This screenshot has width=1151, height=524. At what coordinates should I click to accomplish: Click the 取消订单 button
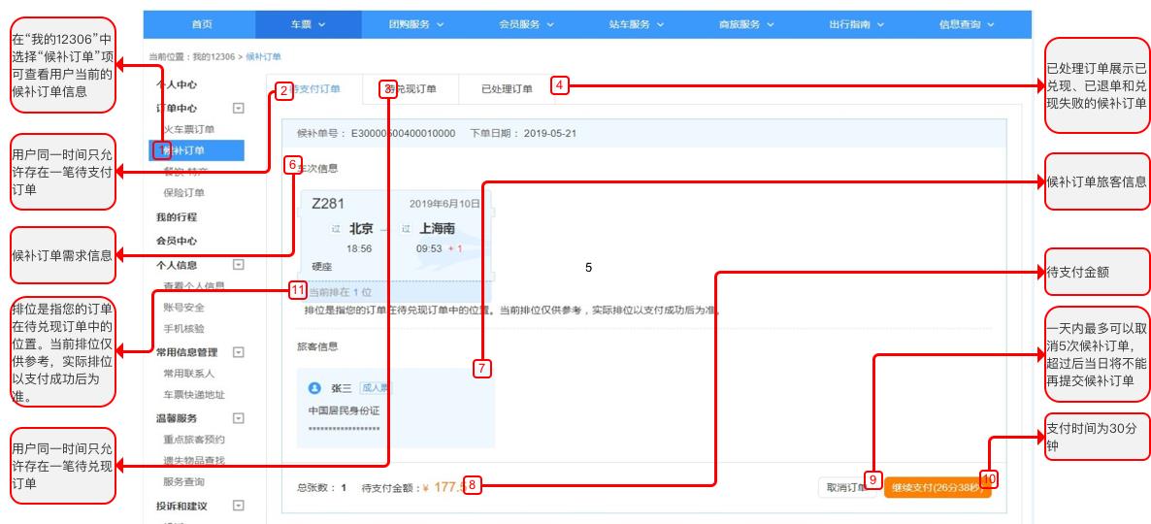(847, 488)
